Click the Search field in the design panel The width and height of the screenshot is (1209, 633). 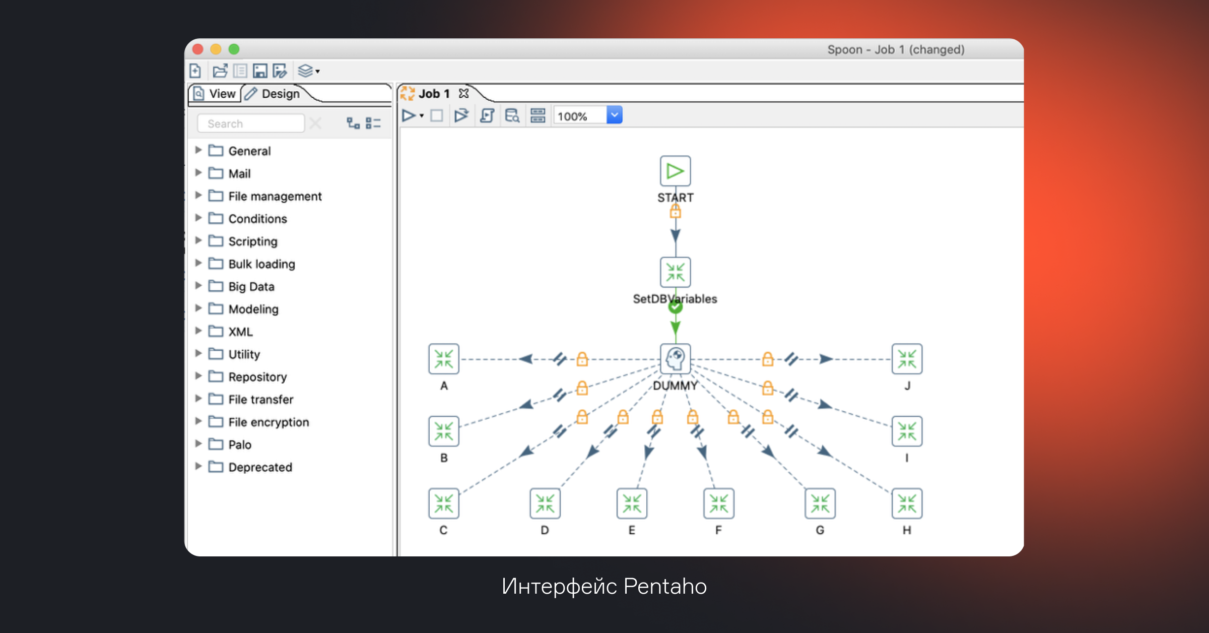(x=251, y=123)
